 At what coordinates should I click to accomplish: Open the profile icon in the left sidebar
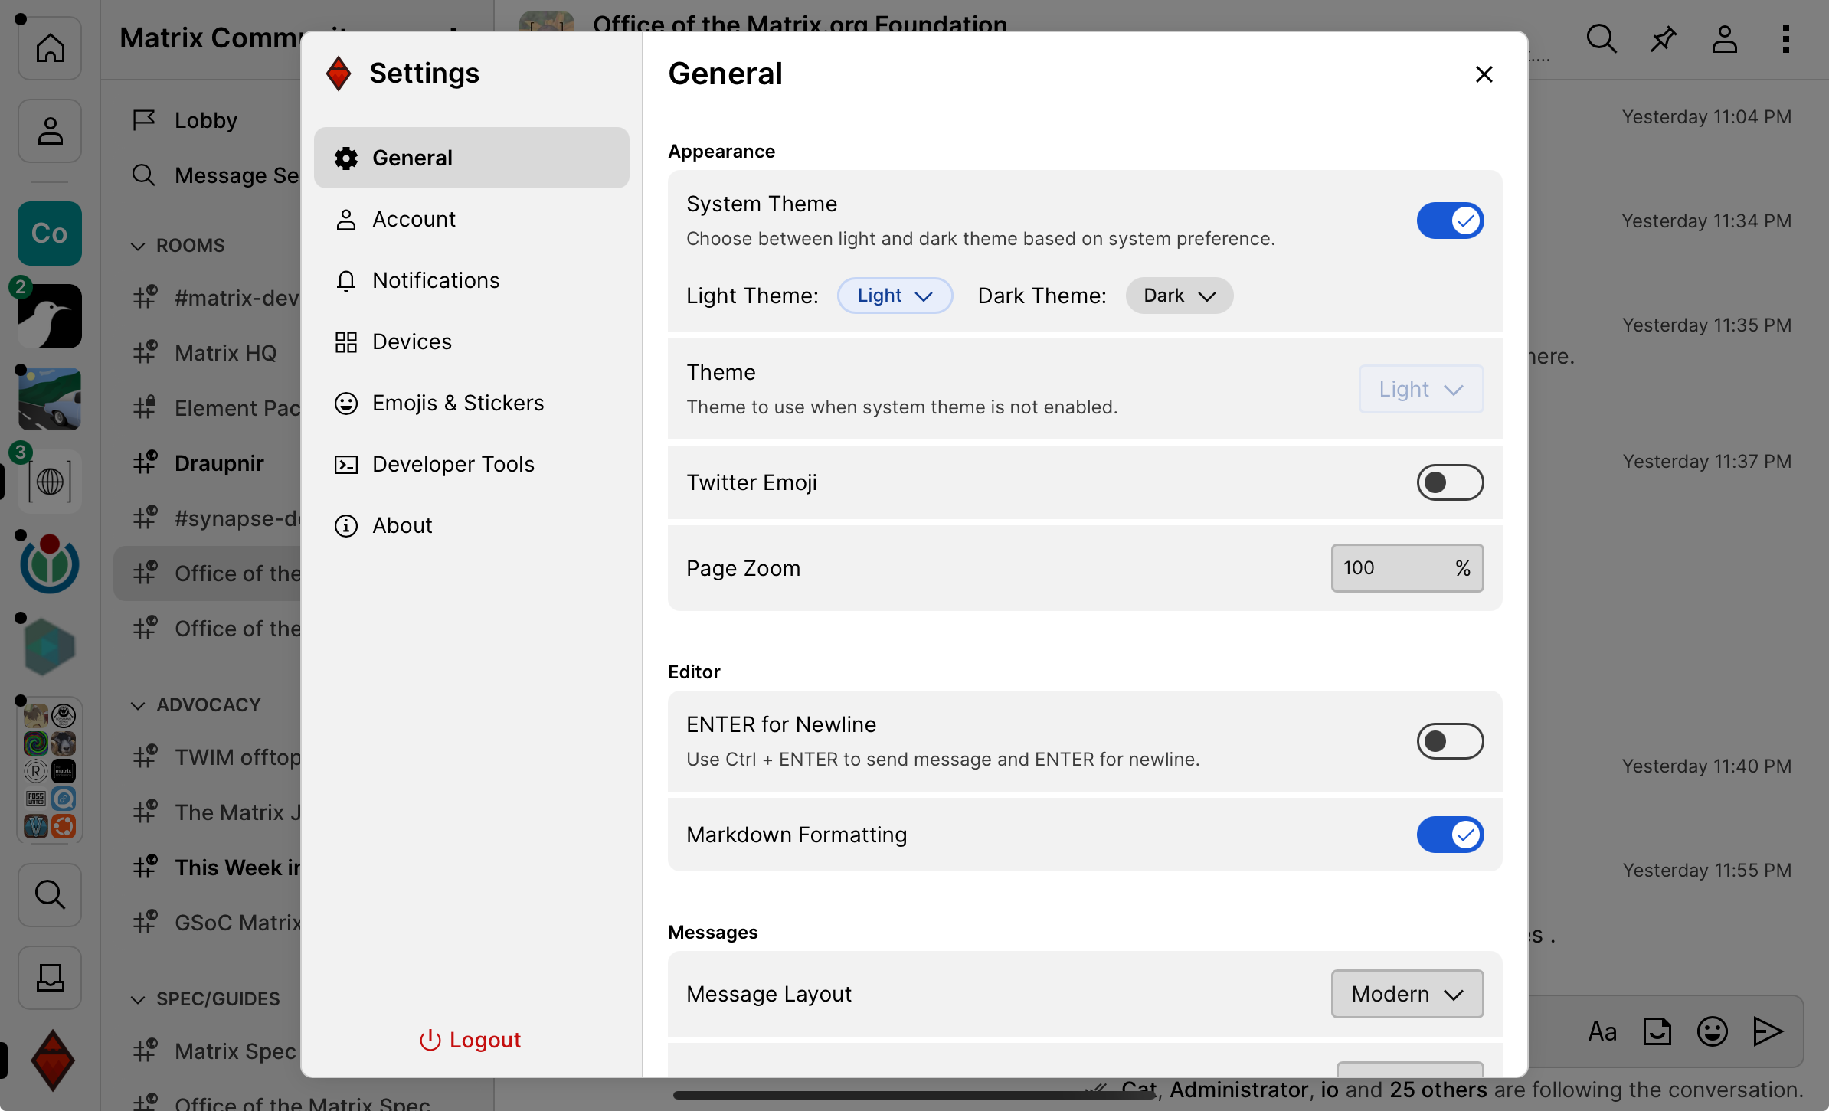[x=49, y=130]
